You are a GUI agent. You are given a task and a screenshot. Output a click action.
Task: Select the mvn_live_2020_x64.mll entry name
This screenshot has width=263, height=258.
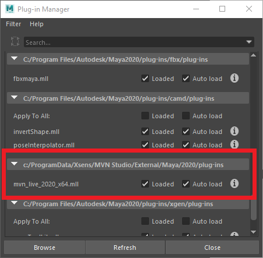pos(46,184)
